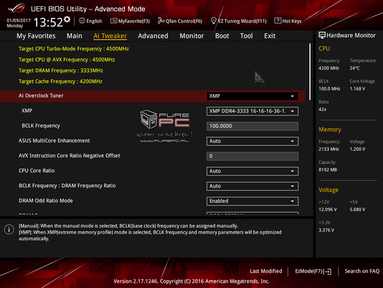383x288 pixels.
Task: Launch EZ Tuning Wizard(F11)
Action: [x=238, y=21]
